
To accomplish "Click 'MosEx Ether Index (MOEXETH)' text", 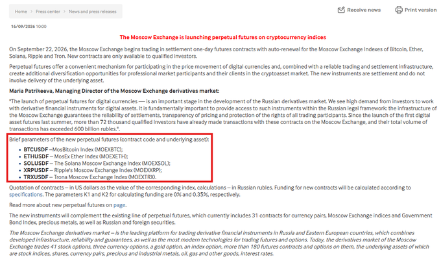I will point(91,156).
